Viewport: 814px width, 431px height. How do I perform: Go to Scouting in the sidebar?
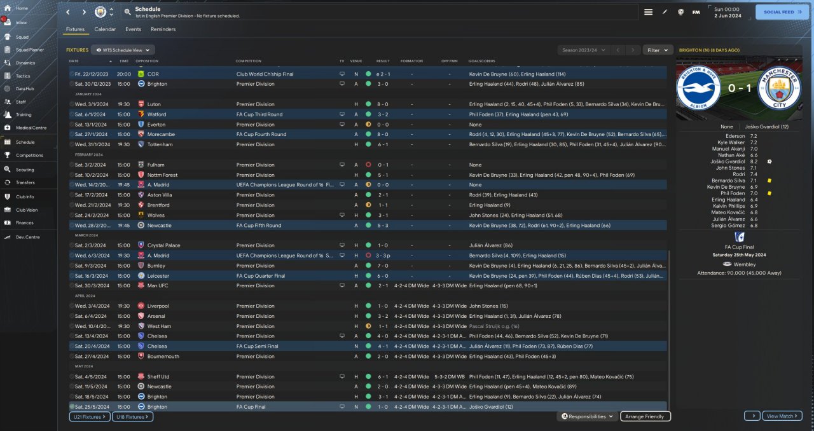click(x=8, y=170)
